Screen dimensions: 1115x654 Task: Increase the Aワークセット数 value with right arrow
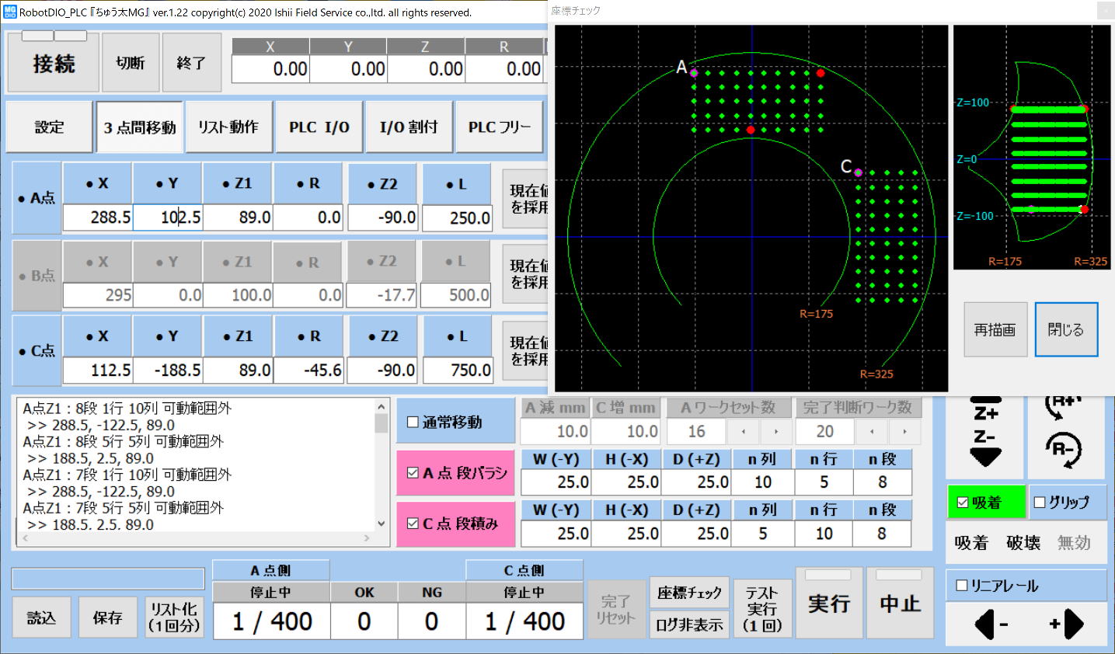[775, 431]
